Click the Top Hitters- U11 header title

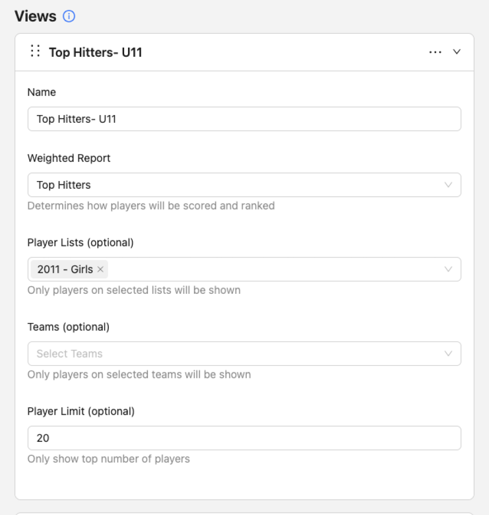[x=96, y=52]
